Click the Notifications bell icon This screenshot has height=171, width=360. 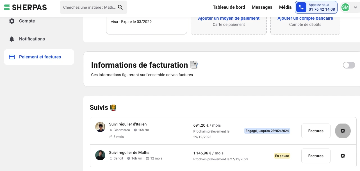12,39
